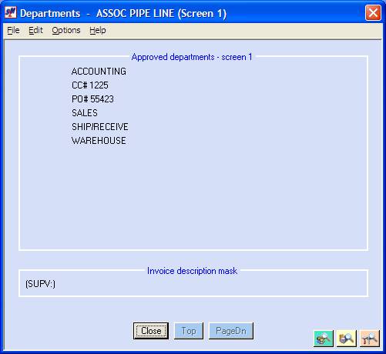386x354 pixels.
Task: Click the Top button
Action: point(189,331)
